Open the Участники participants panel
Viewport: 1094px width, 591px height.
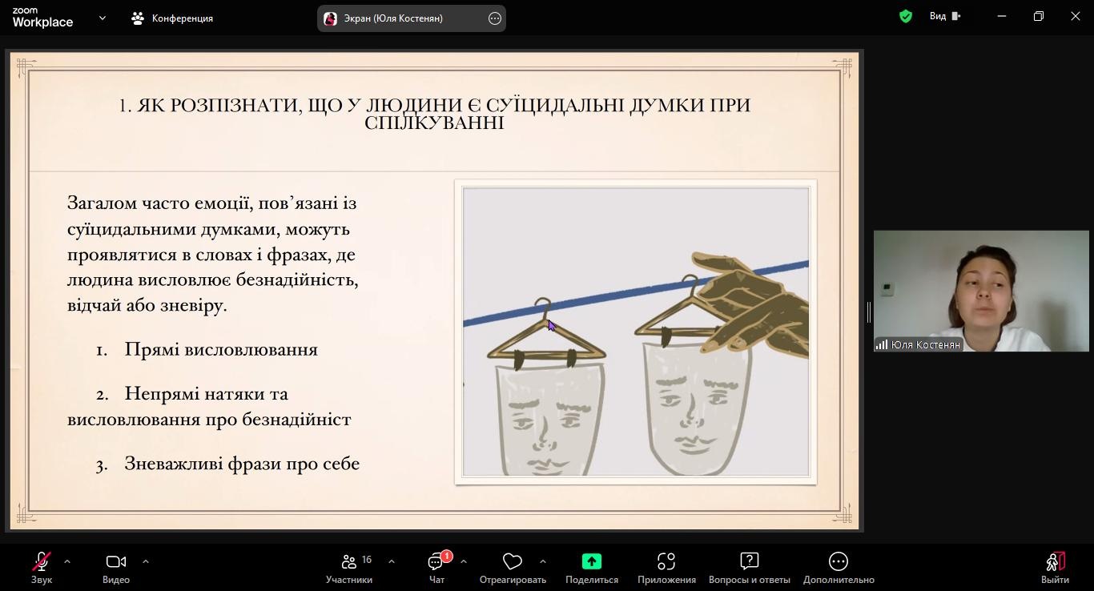tap(349, 567)
